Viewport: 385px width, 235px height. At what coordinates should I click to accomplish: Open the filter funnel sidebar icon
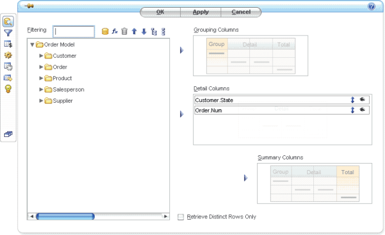click(x=8, y=33)
